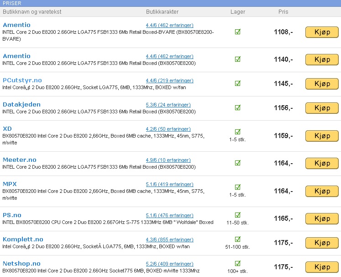Screen dimensions: 341x277
Task: Click the price 1165,-
Action: point(283,218)
